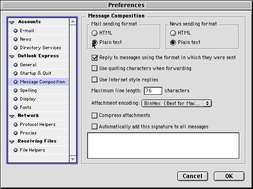The width and height of the screenshot is (253, 189).
Task: Open Directory Services preferences
Action: tap(39, 48)
